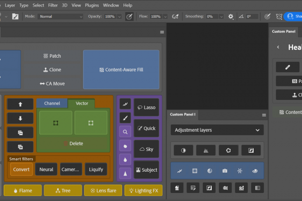Click the large Content-Aware Fill button
Screen dimensions: 302x201
121,70
